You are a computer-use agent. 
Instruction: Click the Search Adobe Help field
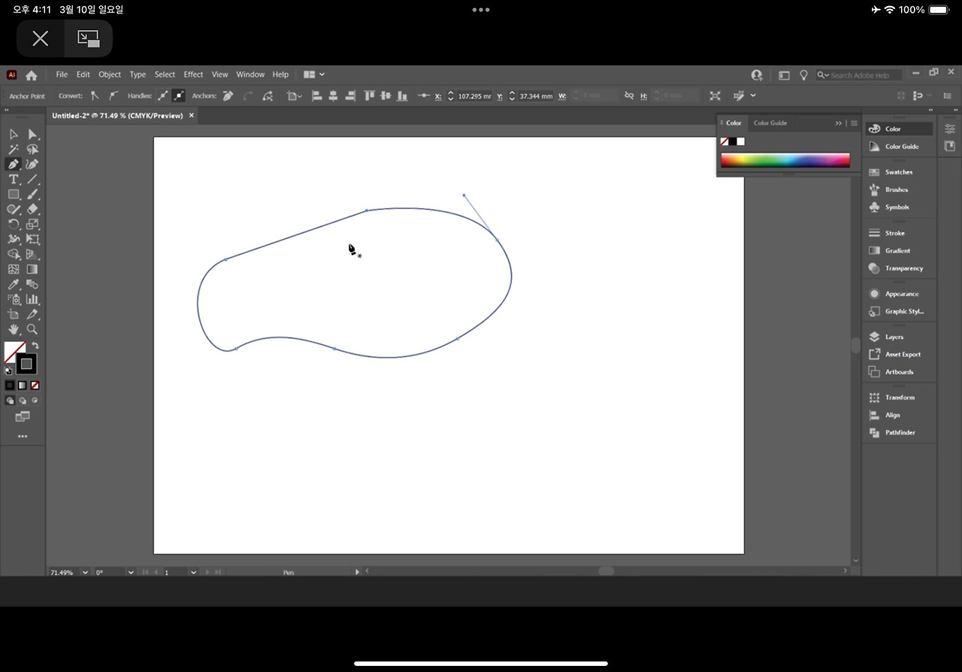tap(860, 75)
